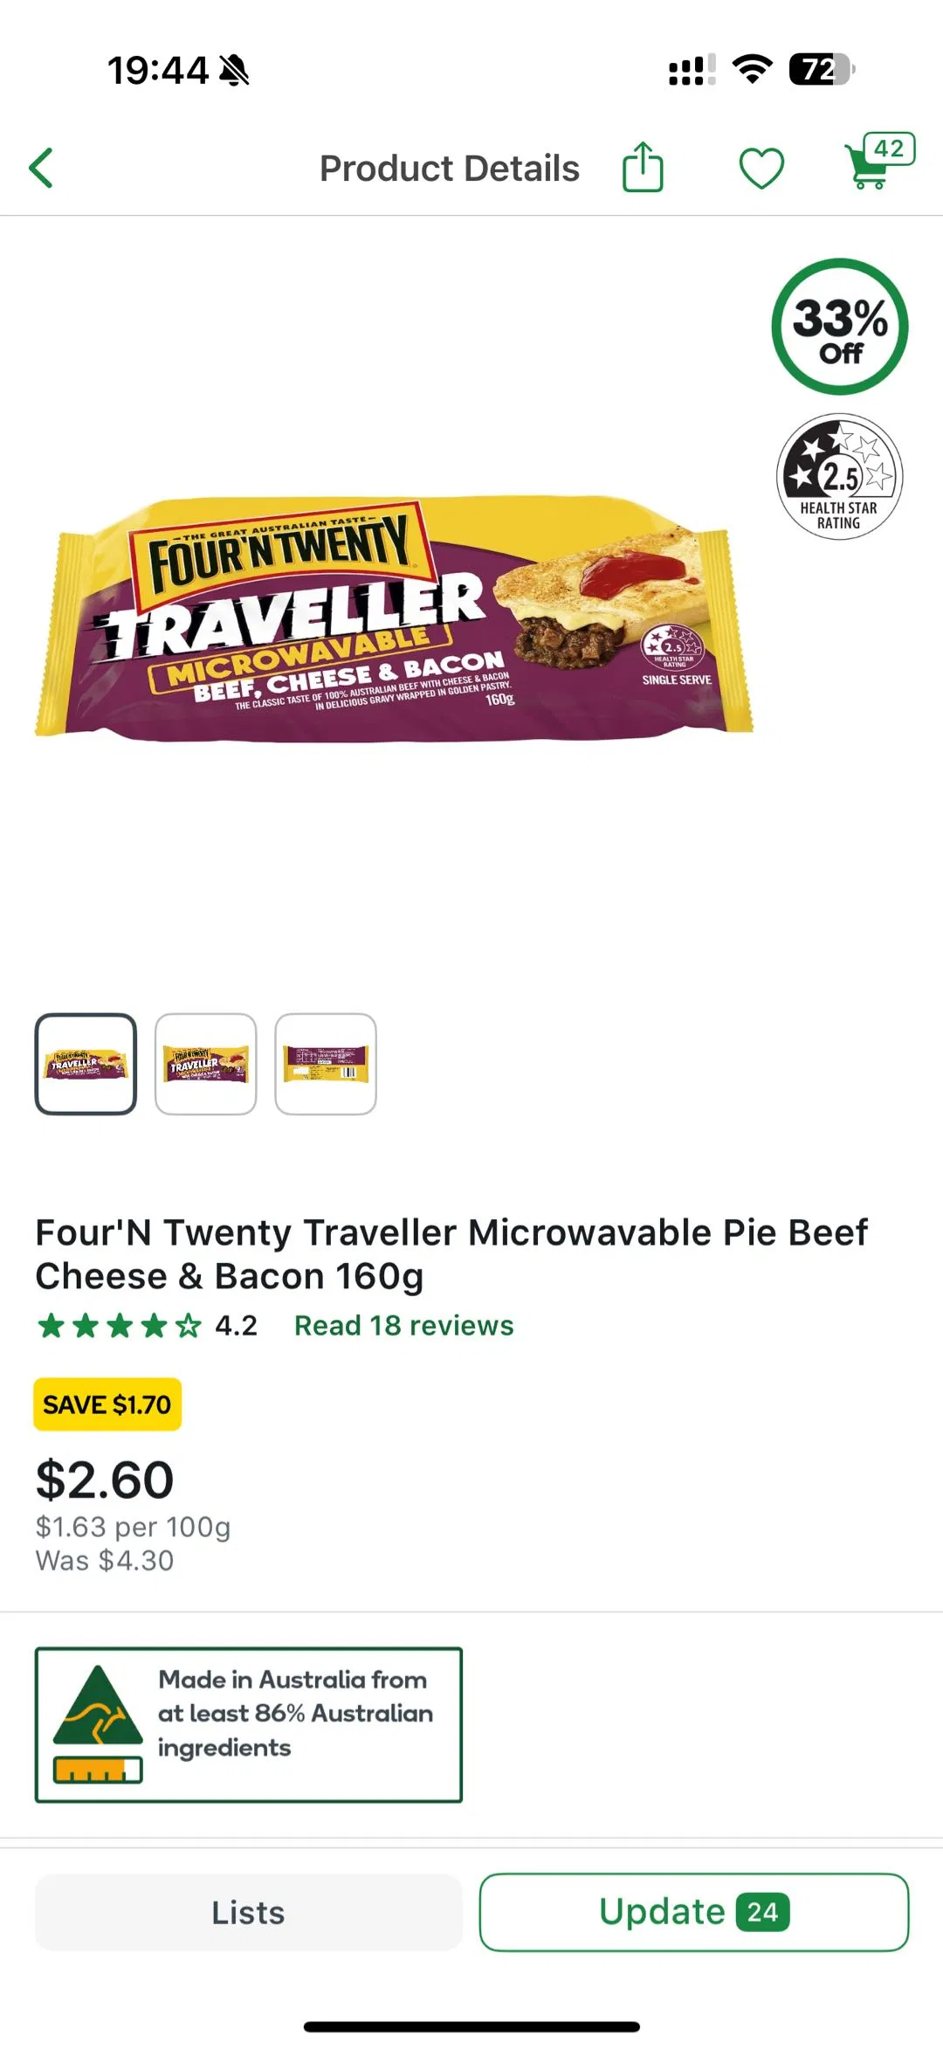
Task: Tap the 2.5 Health Star Rating badge
Action: point(839,477)
